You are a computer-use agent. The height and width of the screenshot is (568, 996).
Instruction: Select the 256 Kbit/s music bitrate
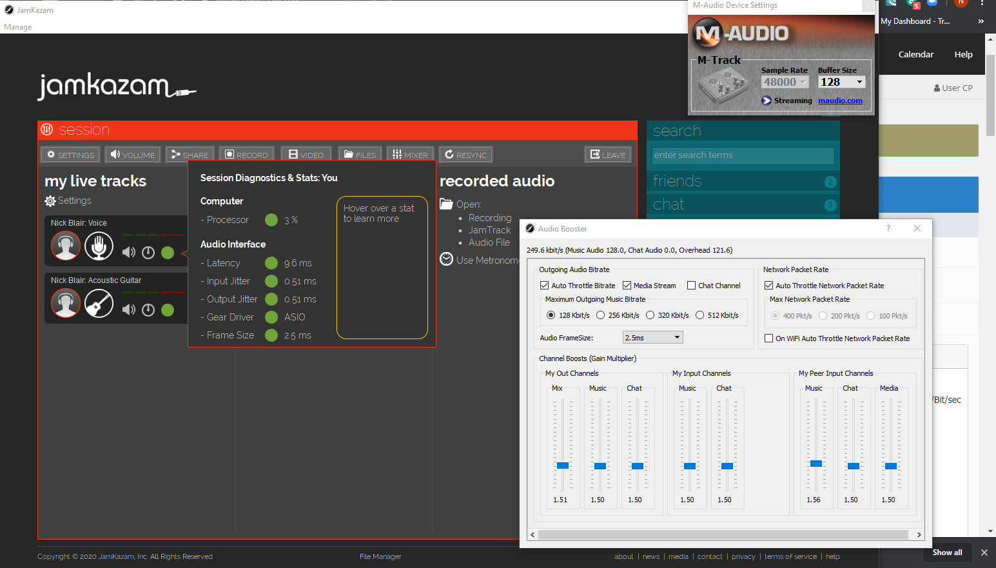tap(601, 315)
